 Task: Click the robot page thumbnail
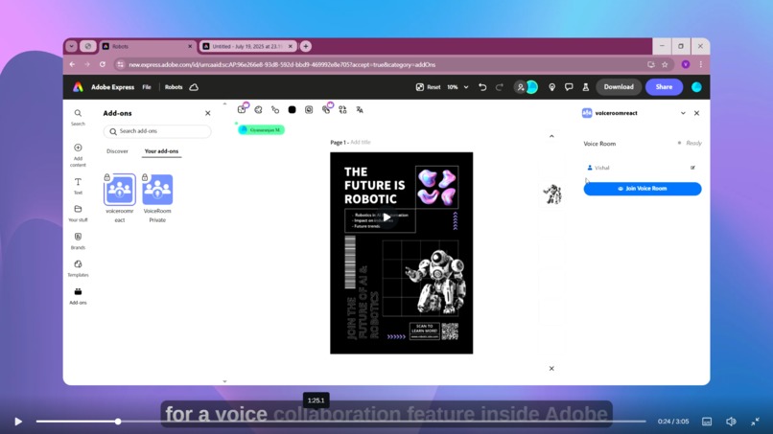click(552, 194)
